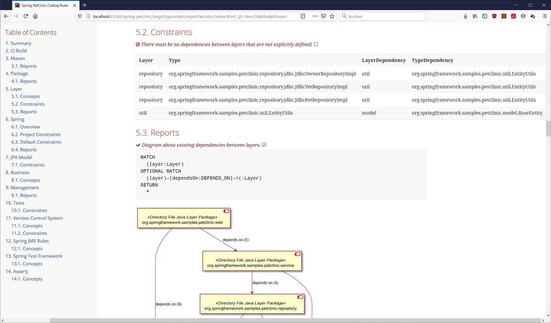The width and height of the screenshot is (551, 323).
Task: Go to 5.1. Concepts link
Action: tap(26, 96)
